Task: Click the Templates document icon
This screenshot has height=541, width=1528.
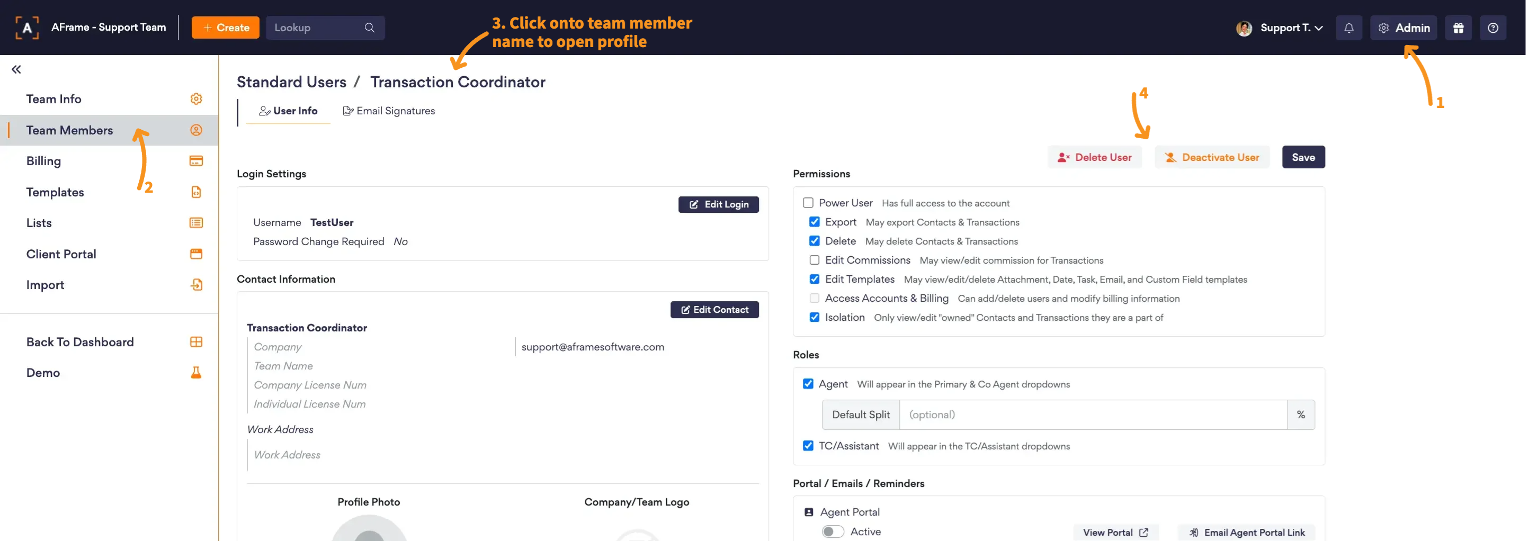Action: coord(196,192)
